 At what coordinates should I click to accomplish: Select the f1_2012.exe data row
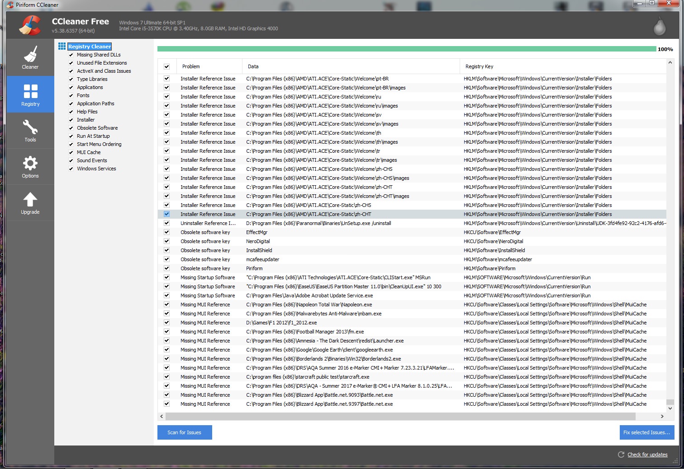point(412,323)
